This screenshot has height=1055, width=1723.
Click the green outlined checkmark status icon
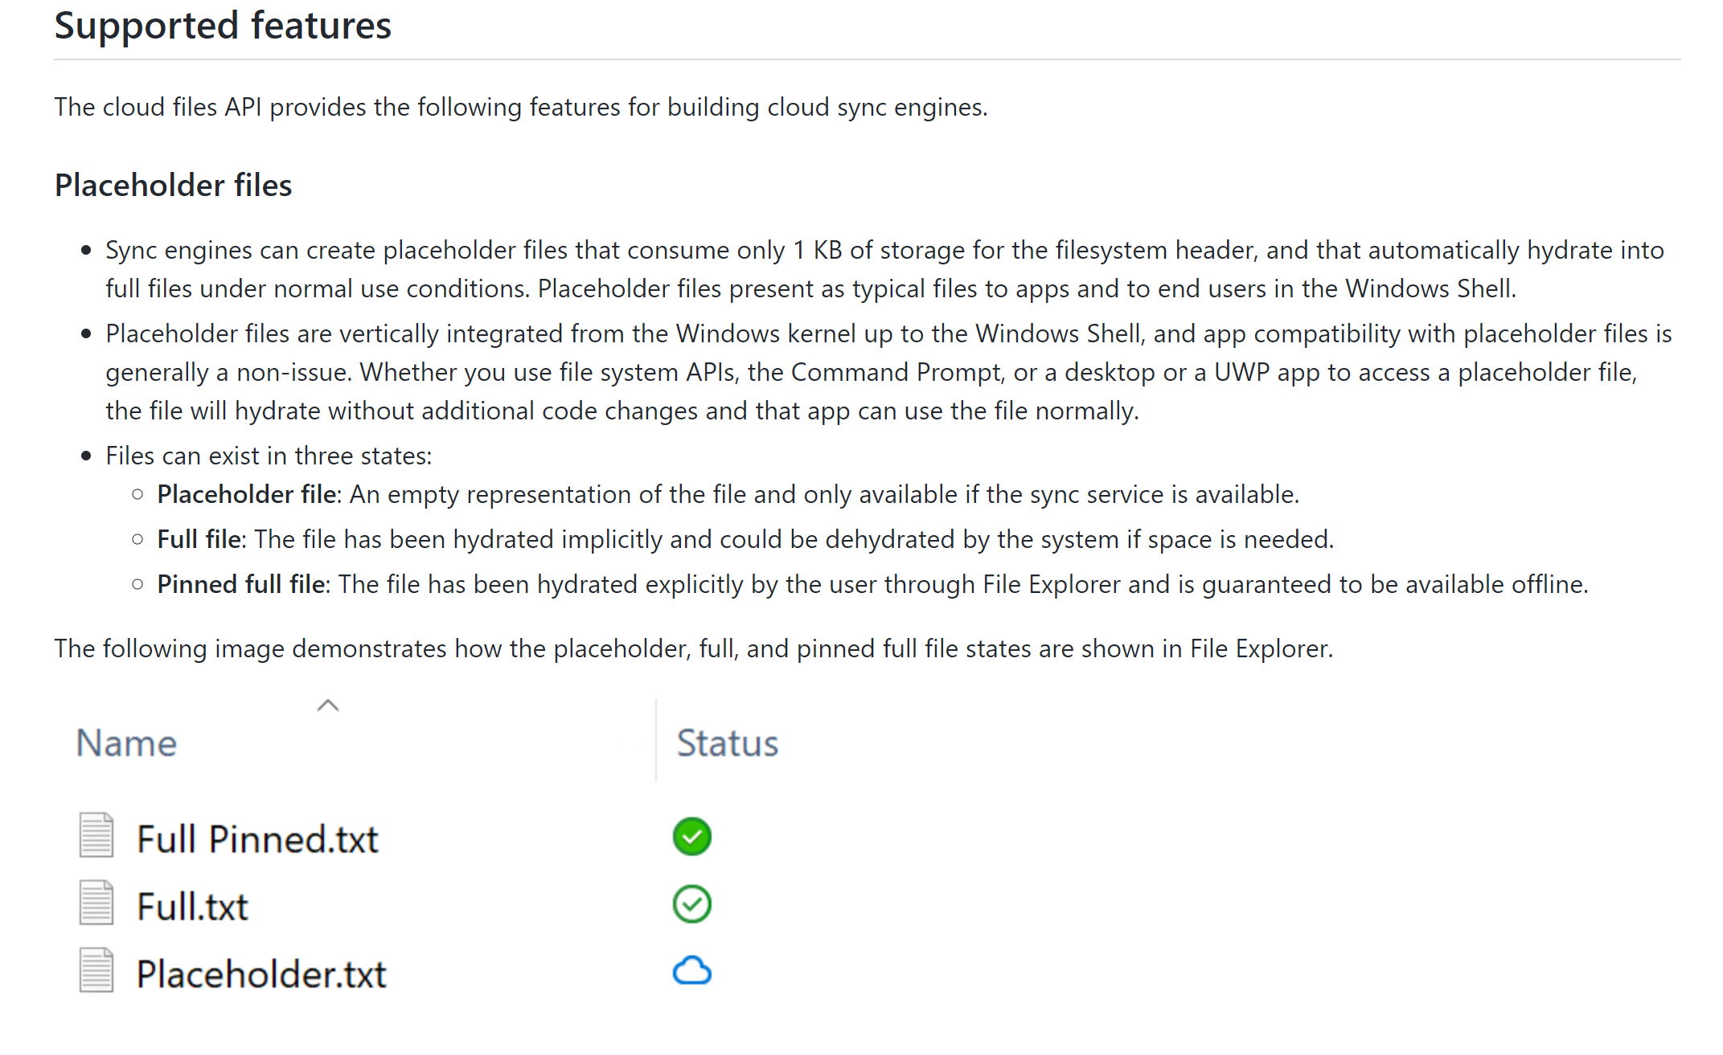[x=691, y=904]
